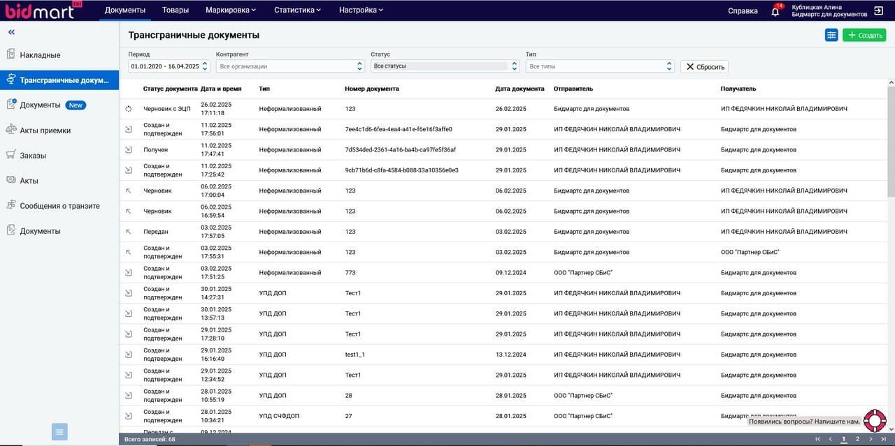Expand the Контрагент organizations dropdown
The image size is (895, 446).
point(289,66)
